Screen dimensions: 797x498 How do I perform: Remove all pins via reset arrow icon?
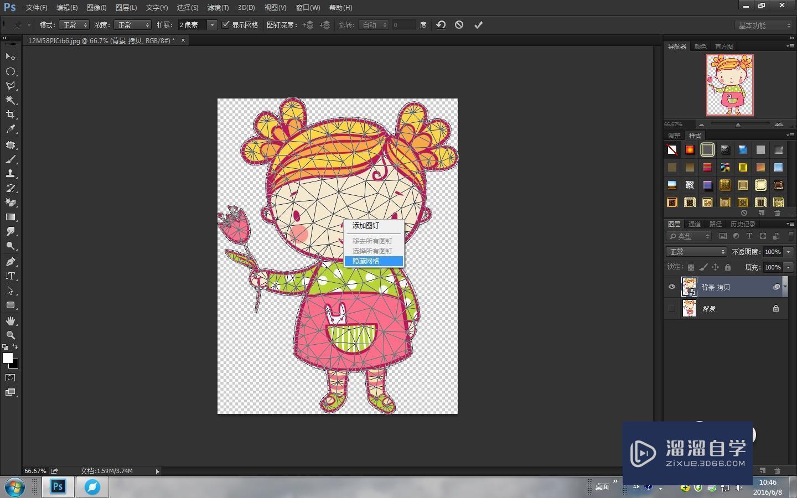coord(441,25)
